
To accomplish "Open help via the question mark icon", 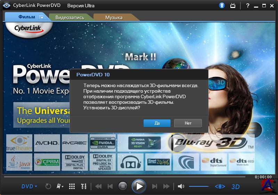I will point(248,6).
